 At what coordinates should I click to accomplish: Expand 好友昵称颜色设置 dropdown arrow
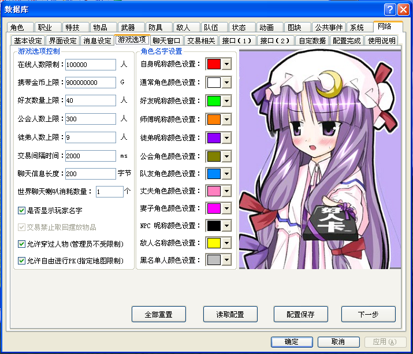[x=226, y=101]
